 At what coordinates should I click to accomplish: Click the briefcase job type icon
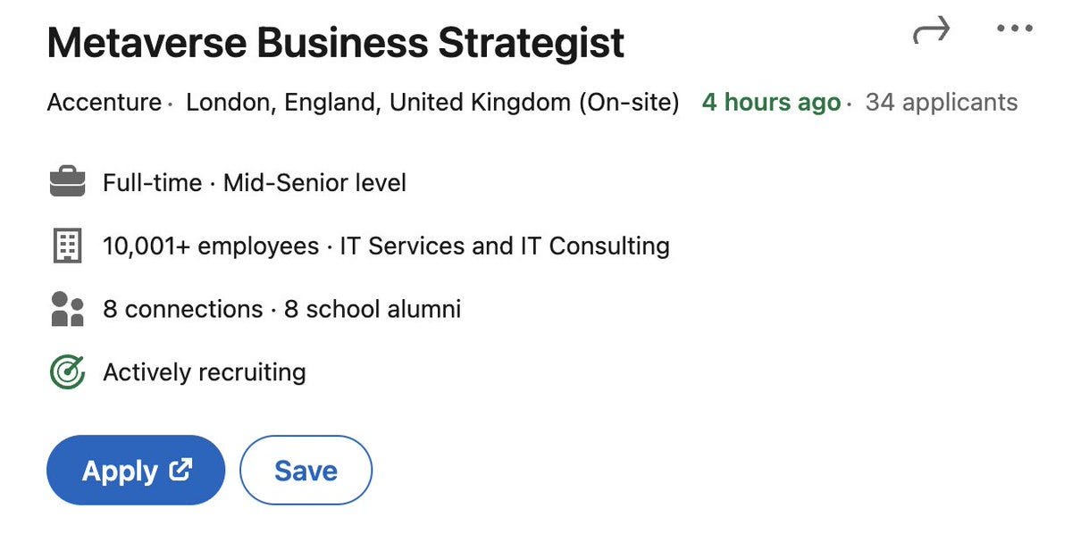pyautogui.click(x=67, y=183)
